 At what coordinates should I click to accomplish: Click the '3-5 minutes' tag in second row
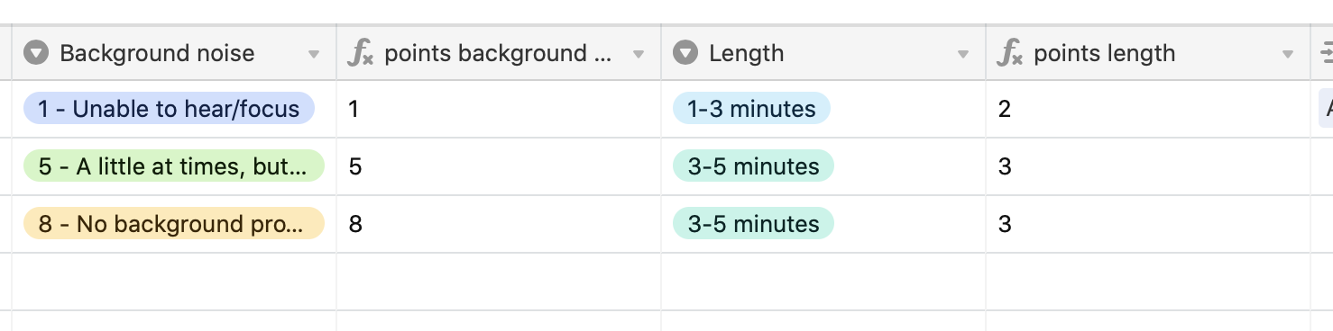(x=753, y=166)
